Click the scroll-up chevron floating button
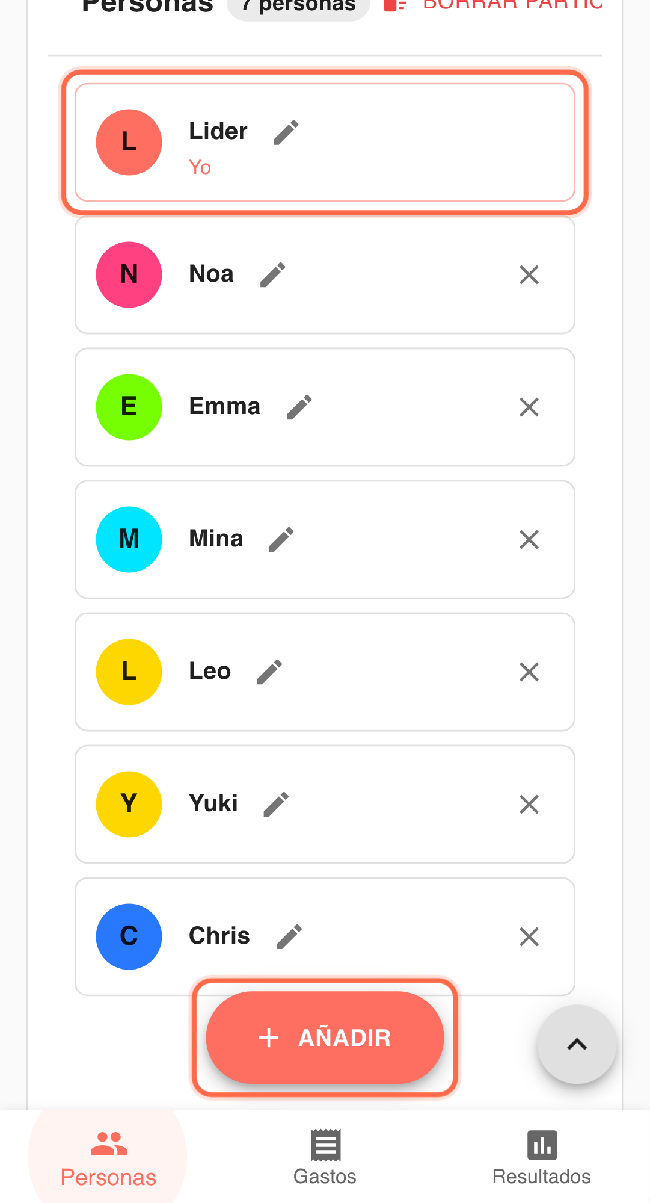The image size is (650, 1203). [x=577, y=1045]
